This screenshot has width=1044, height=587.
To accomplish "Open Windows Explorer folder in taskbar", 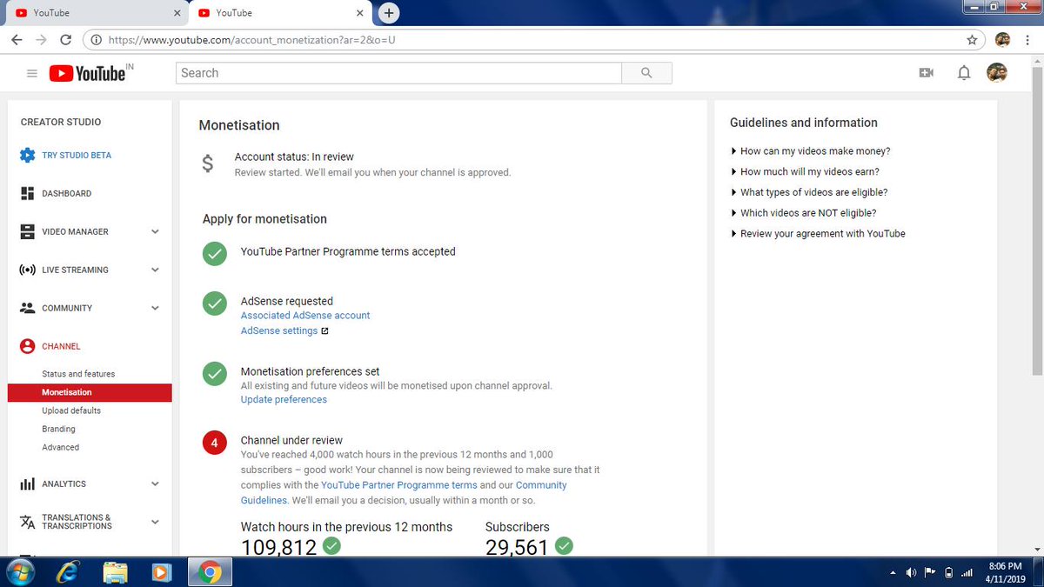I will [115, 572].
